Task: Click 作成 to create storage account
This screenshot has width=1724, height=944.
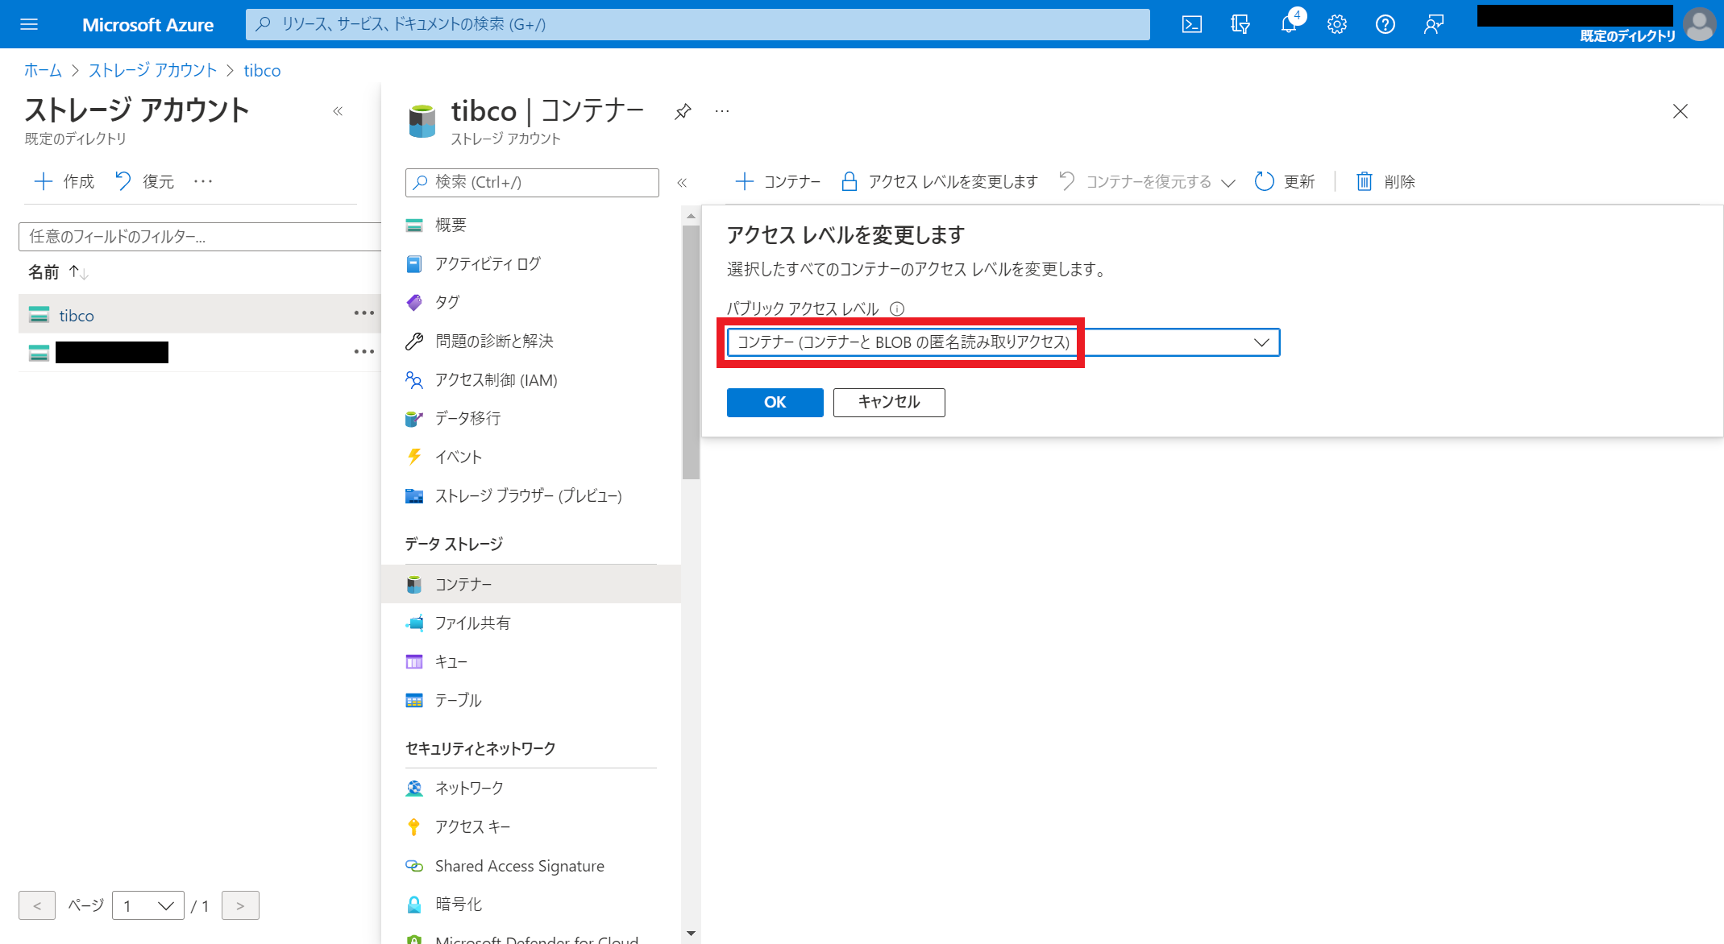Action: pos(64,181)
